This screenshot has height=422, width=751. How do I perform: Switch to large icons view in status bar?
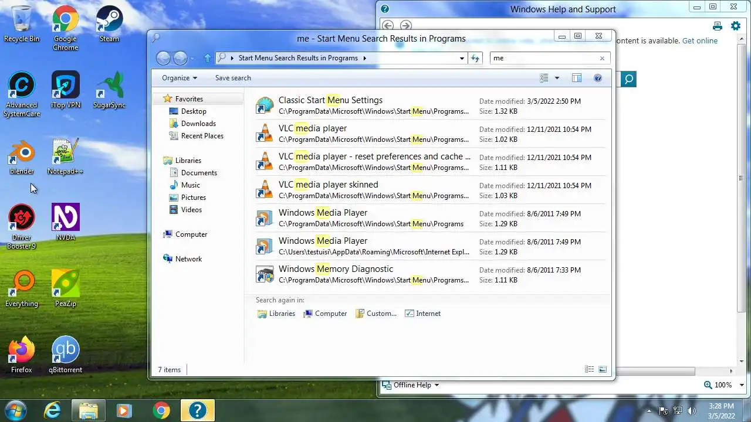click(x=603, y=369)
